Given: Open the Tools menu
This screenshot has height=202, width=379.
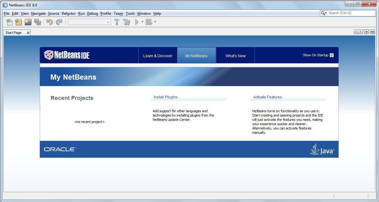Looking at the screenshot, I should click(130, 14).
